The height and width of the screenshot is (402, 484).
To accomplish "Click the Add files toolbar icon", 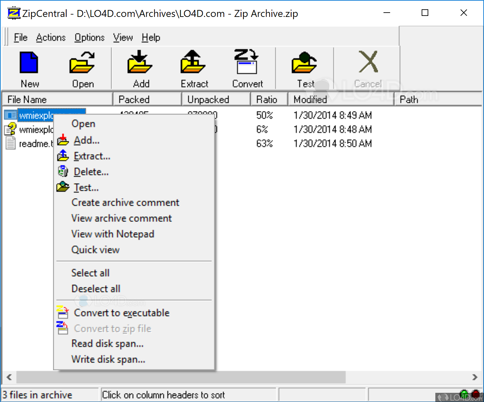I will pyautogui.click(x=140, y=62).
